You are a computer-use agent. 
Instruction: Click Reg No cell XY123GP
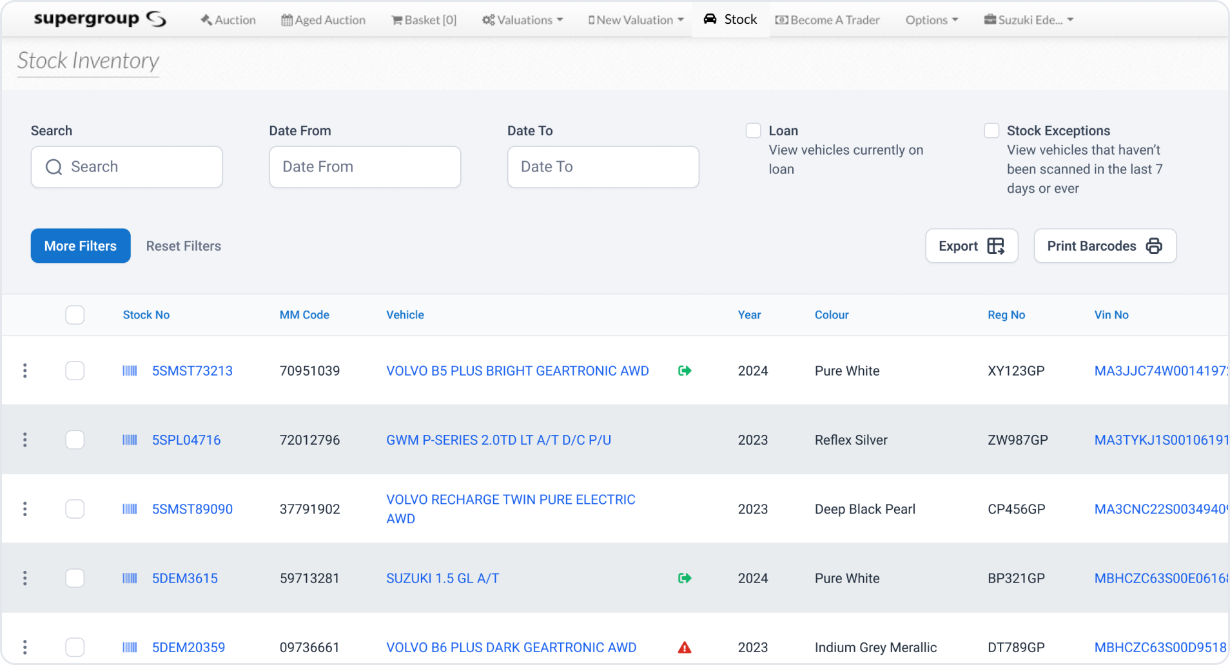[1016, 371]
